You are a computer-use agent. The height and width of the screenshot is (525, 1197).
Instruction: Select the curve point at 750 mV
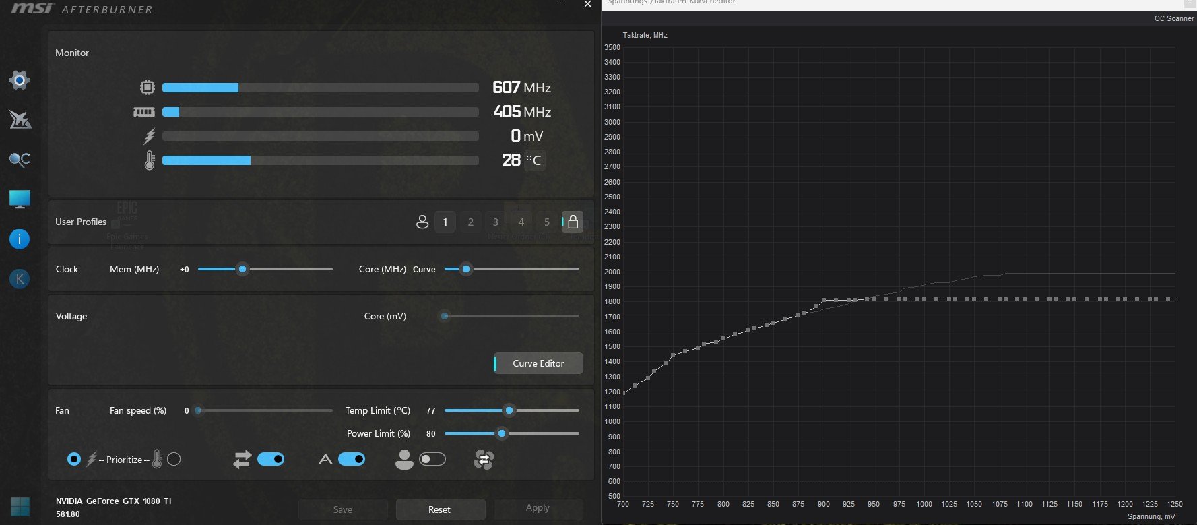coord(673,355)
